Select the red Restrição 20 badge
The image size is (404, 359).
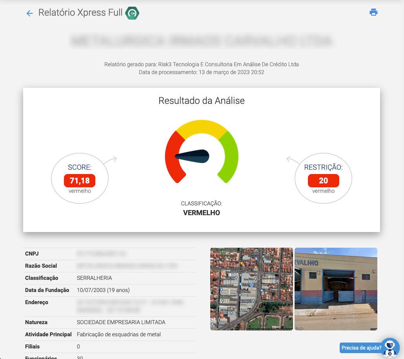(323, 181)
